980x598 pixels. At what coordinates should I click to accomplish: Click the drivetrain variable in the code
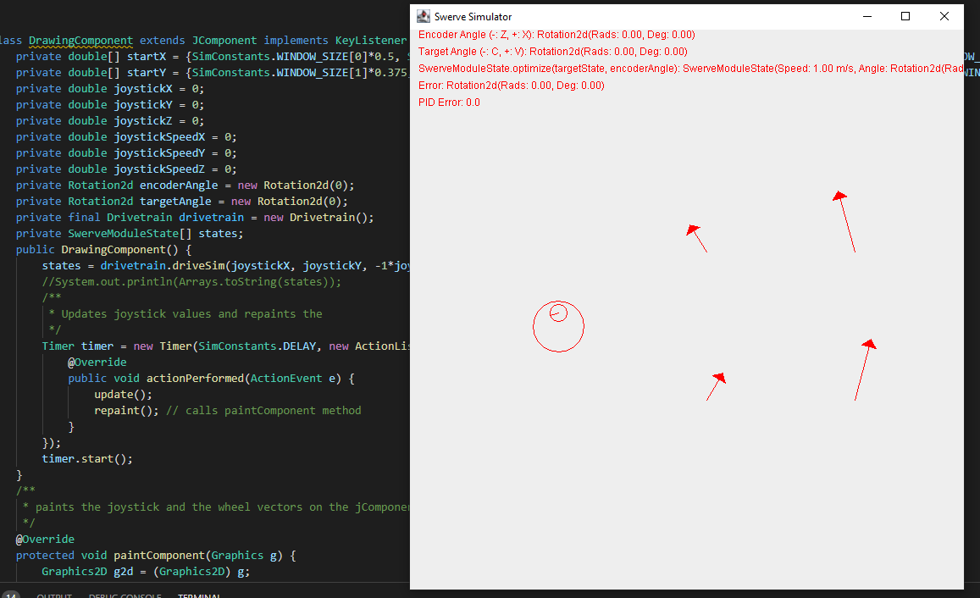[x=211, y=217]
